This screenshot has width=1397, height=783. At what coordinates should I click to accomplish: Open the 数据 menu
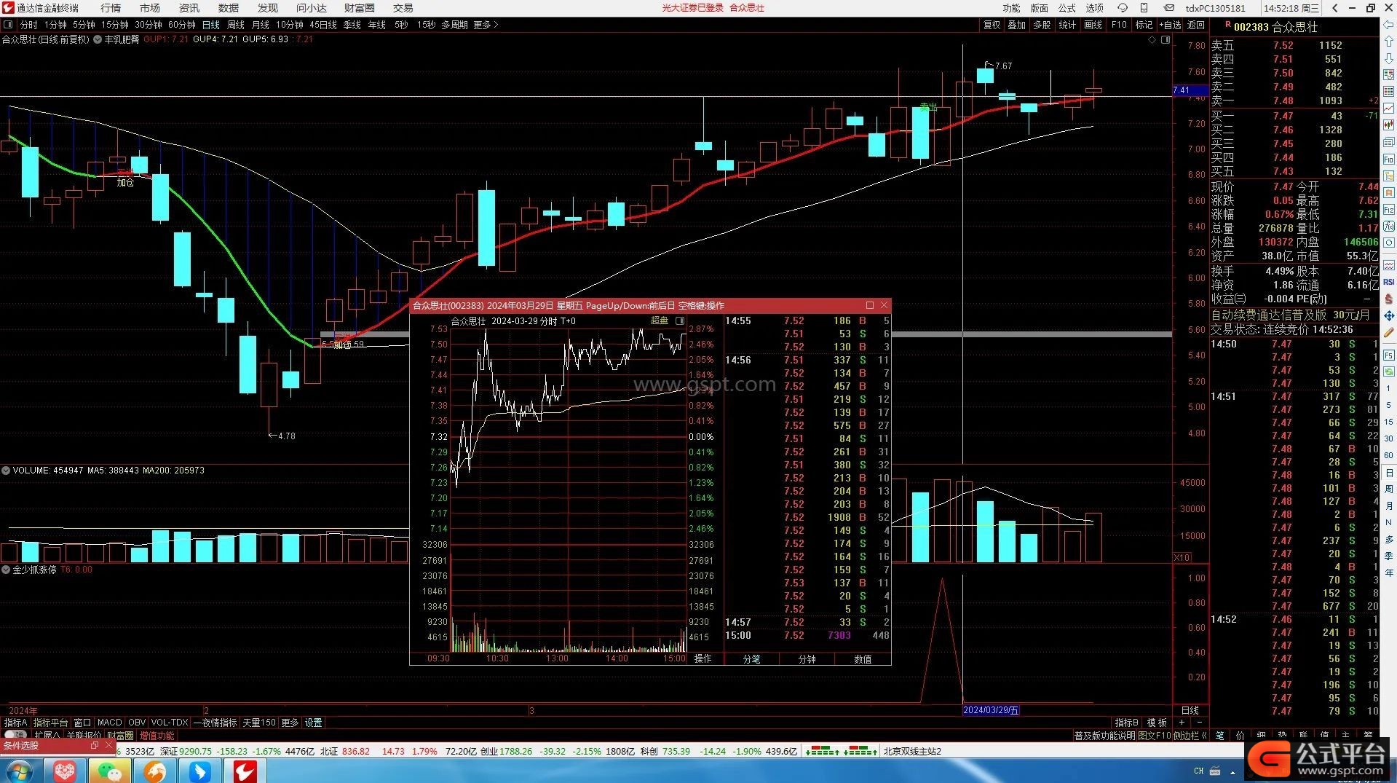click(229, 8)
